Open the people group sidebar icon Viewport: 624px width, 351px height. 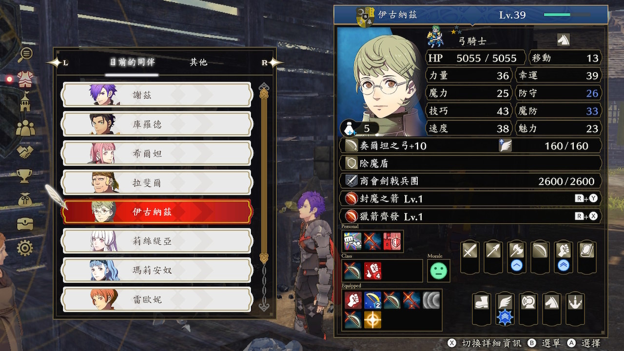(x=25, y=128)
